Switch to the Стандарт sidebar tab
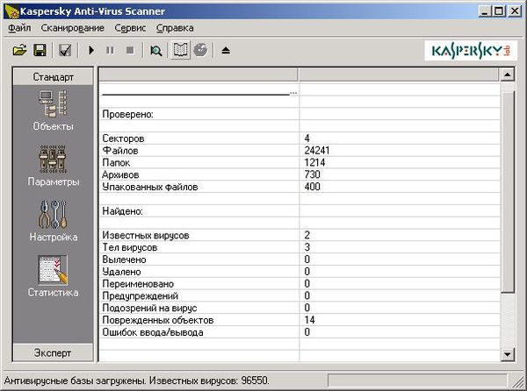The height and width of the screenshot is (391, 527). pyautogui.click(x=53, y=77)
